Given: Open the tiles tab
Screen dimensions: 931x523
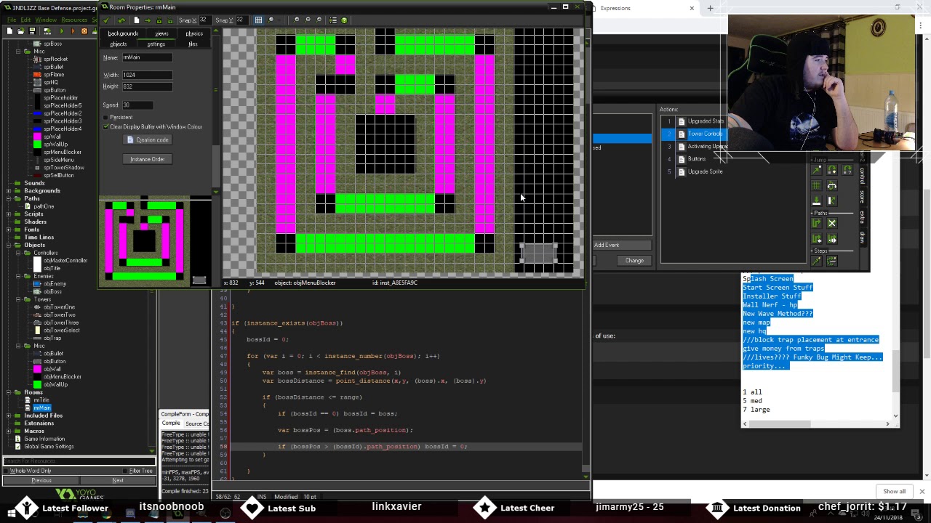Looking at the screenshot, I should [x=193, y=44].
